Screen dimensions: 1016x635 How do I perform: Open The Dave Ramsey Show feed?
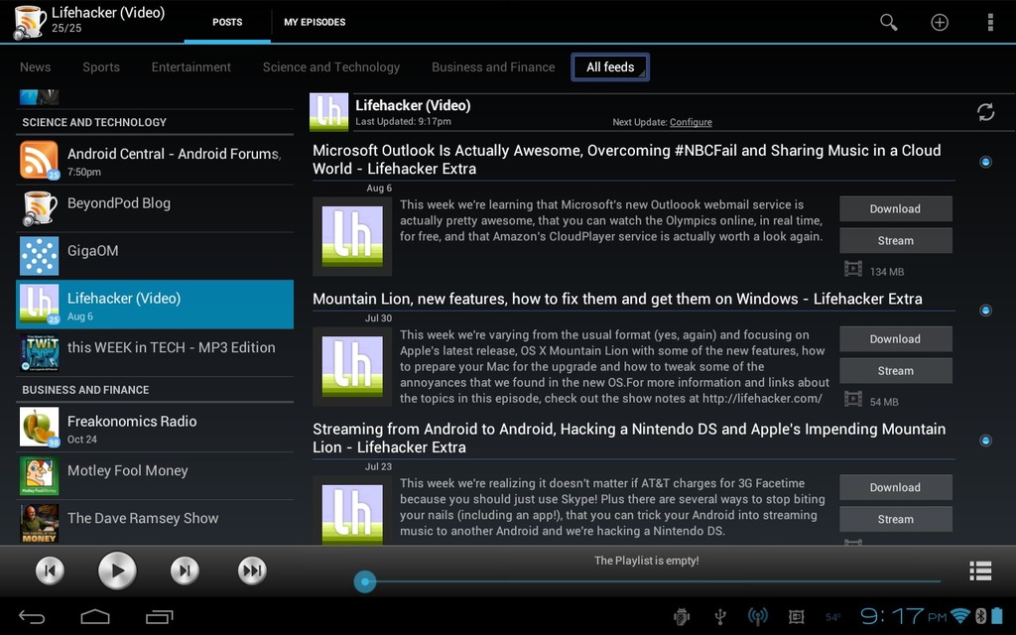pos(155,522)
